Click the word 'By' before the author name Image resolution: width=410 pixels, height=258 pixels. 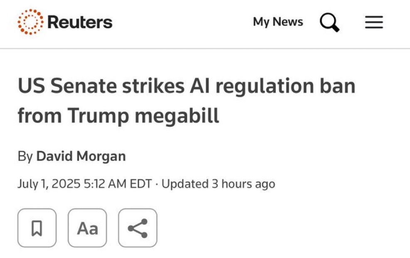[25, 156]
